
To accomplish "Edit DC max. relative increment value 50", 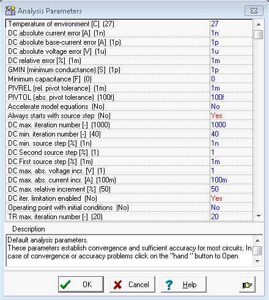I will point(231,189).
